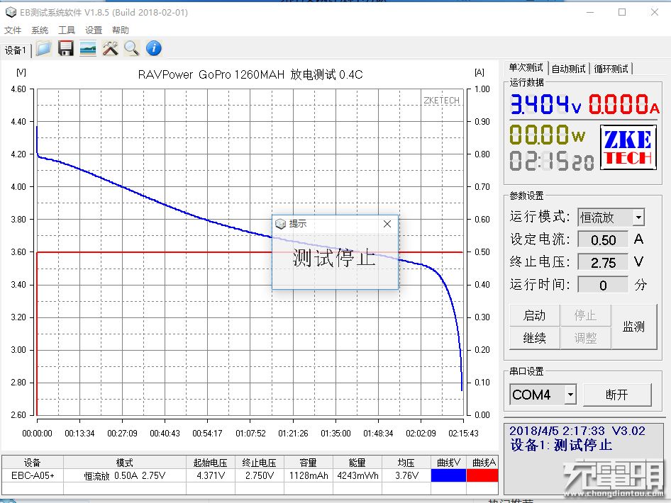Screen dimensions: 671x503
Task: Open the 文件 menu
Action: [x=13, y=30]
